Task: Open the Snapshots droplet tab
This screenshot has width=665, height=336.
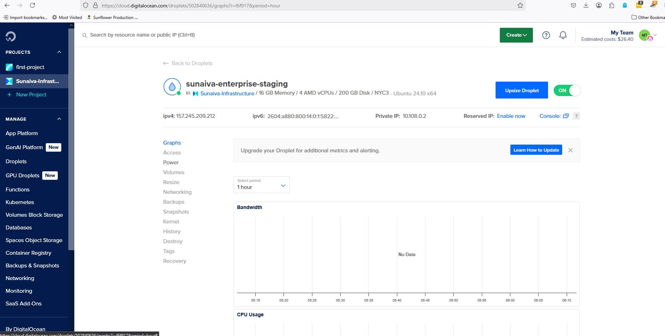Action: click(x=176, y=212)
